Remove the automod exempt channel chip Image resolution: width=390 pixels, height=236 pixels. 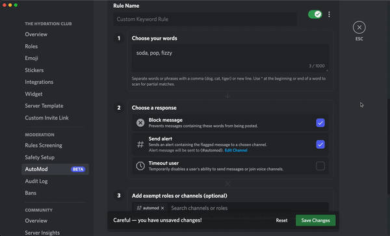point(162,208)
